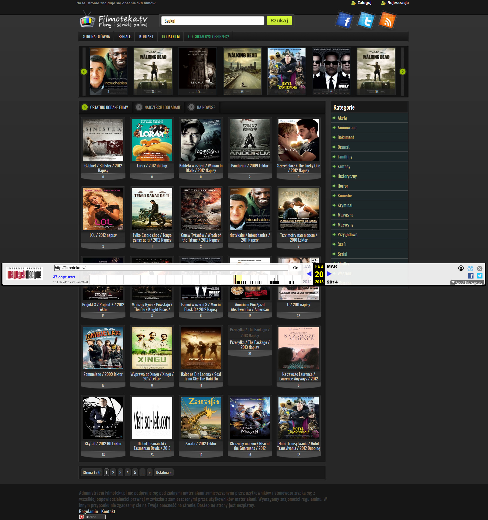Open Pandorum / 2009 Lektor title link

tap(250, 166)
